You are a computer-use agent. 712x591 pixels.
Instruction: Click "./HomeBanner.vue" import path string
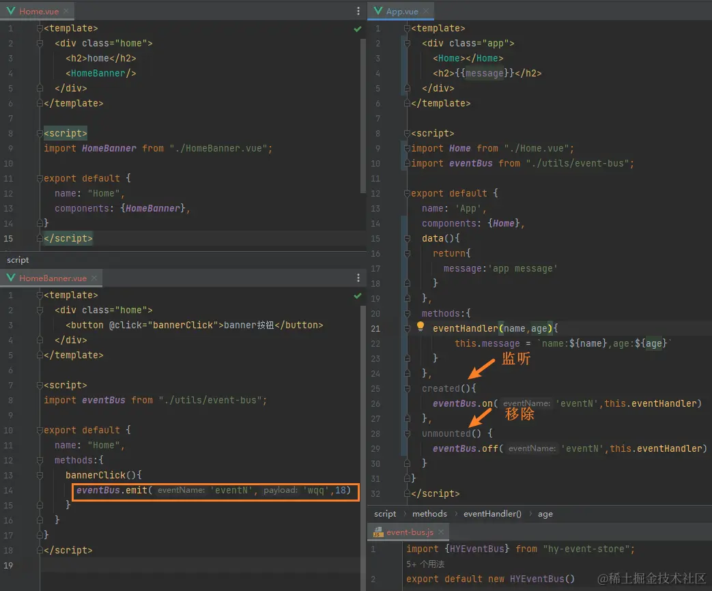coord(218,148)
